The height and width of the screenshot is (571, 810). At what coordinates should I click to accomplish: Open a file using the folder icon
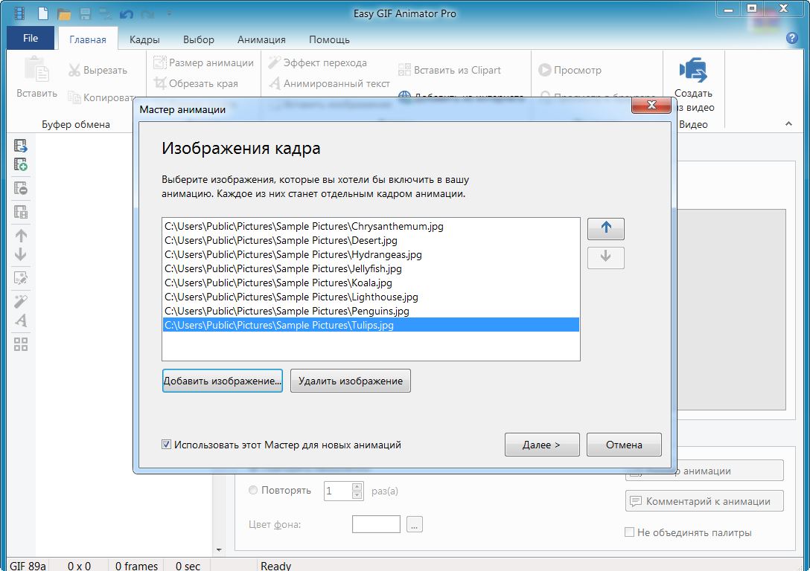coord(64,14)
